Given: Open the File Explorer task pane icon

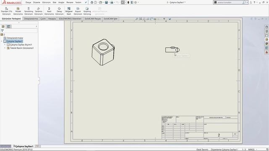Looking at the screenshot, I should pos(266,35).
